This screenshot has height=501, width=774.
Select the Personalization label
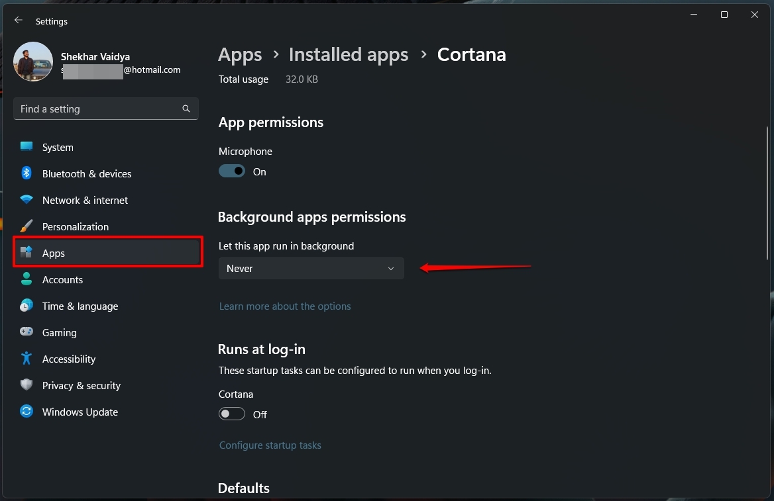pyautogui.click(x=76, y=227)
